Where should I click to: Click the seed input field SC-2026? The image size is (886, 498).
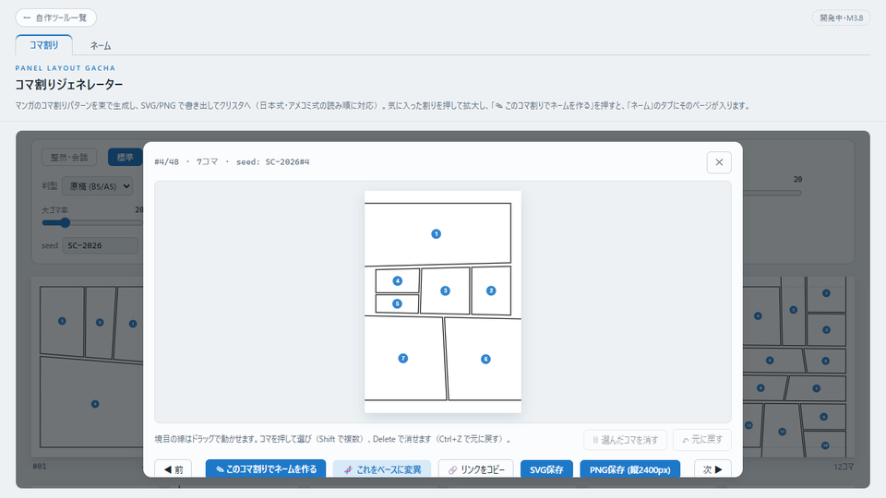[101, 245]
